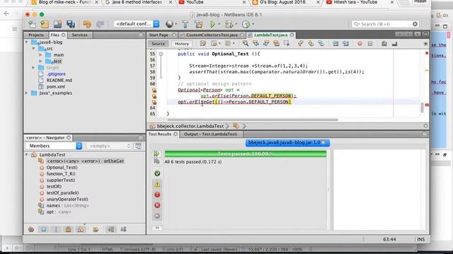Click the Undo toolbar icon
453x254 pixels.
pos(86,25)
